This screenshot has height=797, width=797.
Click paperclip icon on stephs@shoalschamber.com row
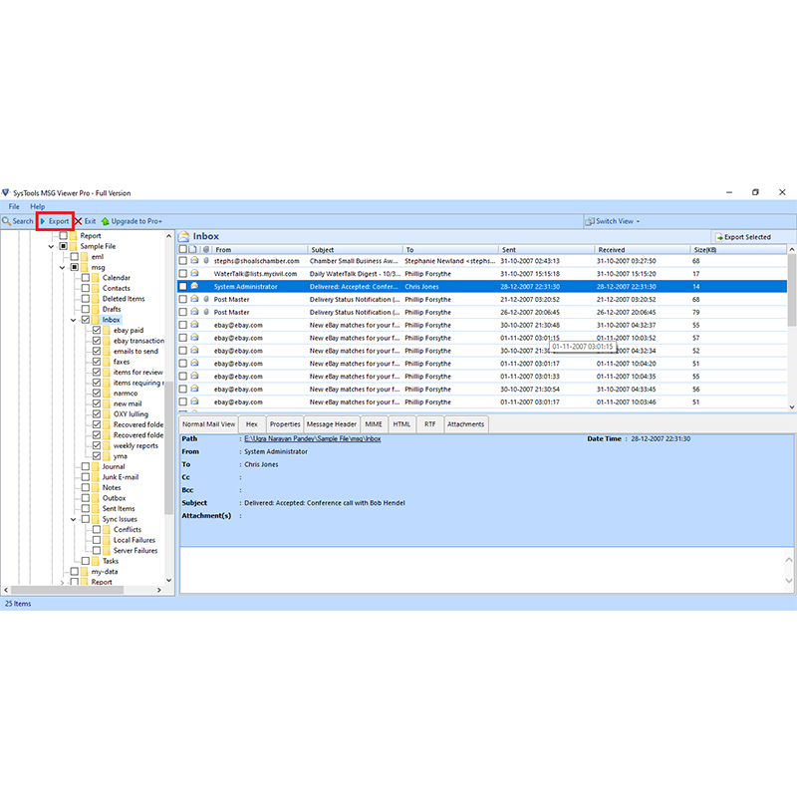(206, 260)
